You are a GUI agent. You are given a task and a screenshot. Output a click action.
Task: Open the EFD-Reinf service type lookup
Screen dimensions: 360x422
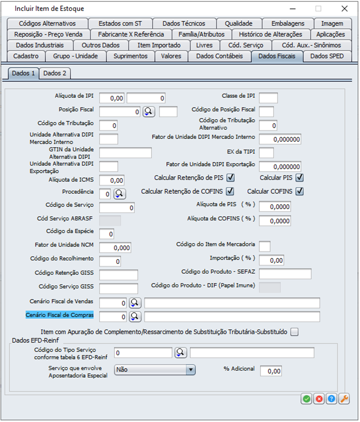(x=181, y=353)
